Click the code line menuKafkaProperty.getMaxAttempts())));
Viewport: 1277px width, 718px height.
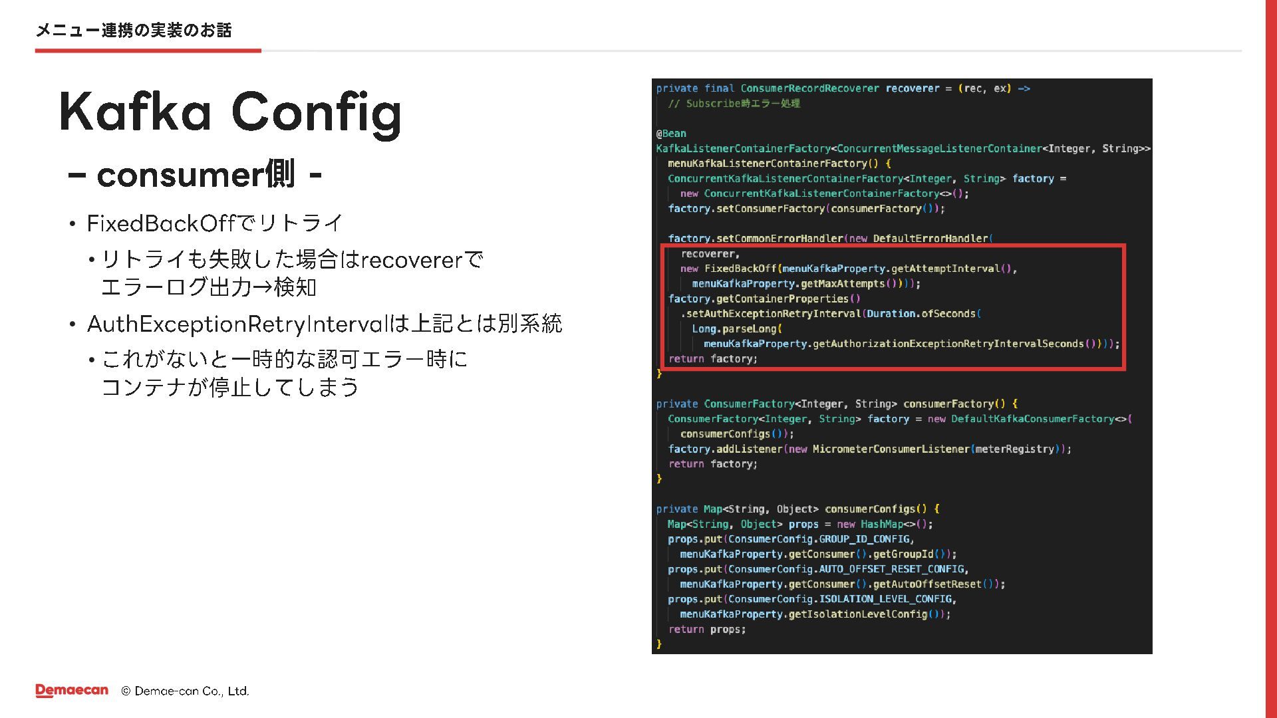click(807, 284)
